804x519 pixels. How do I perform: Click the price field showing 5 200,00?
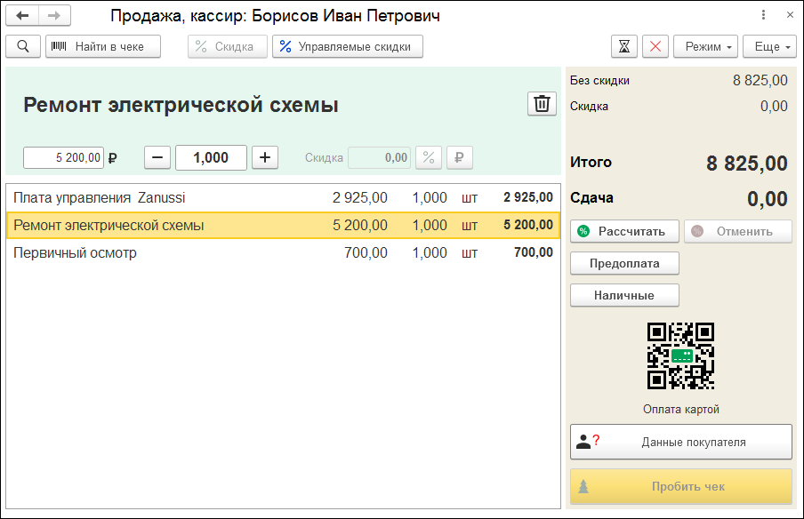[63, 157]
